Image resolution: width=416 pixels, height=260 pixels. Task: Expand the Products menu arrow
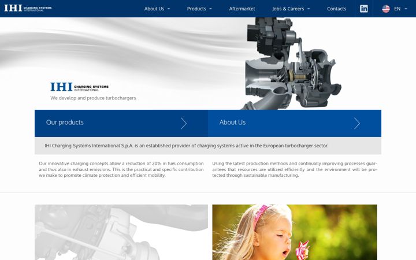[x=210, y=9]
